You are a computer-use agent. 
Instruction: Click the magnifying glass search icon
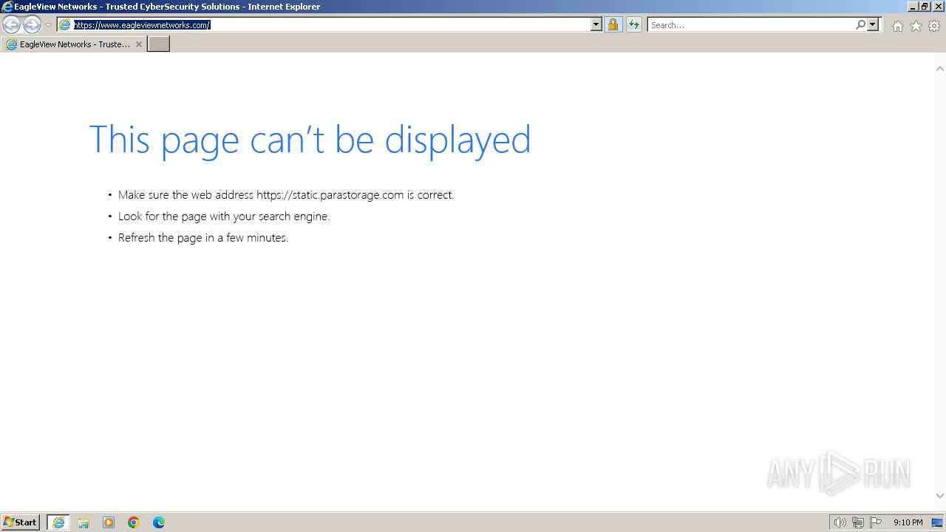(x=860, y=24)
